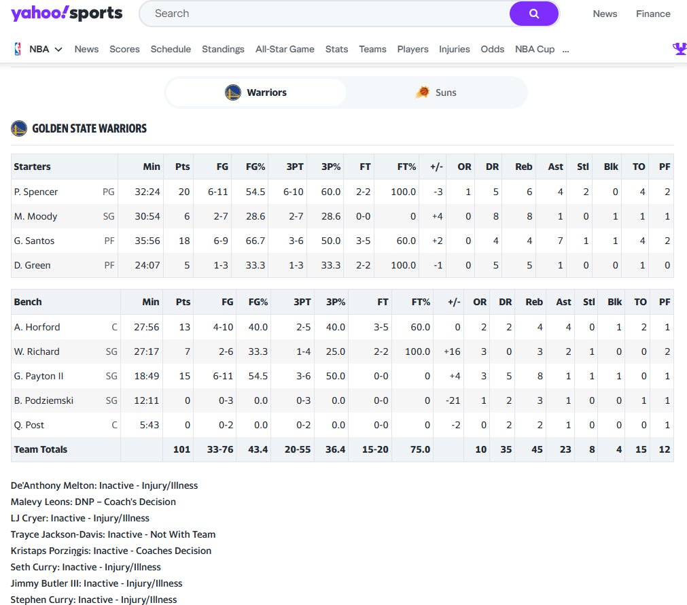
Task: Go to the Injuries page
Action: 454,48
